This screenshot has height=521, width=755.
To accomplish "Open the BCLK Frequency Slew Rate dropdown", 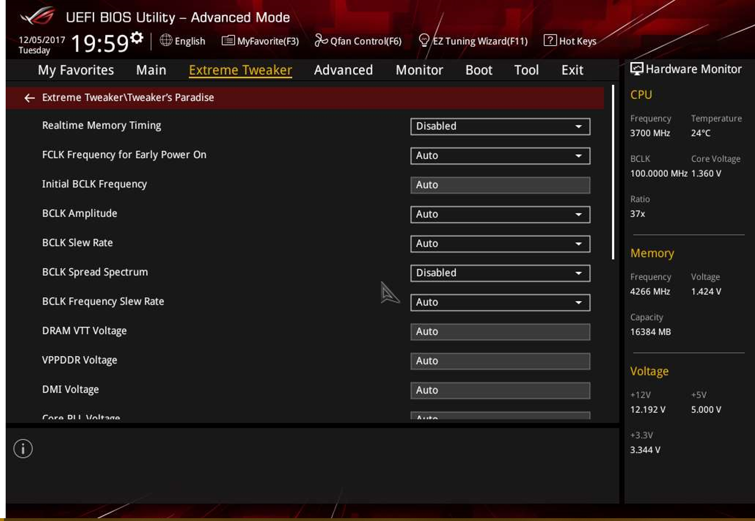I will click(500, 302).
